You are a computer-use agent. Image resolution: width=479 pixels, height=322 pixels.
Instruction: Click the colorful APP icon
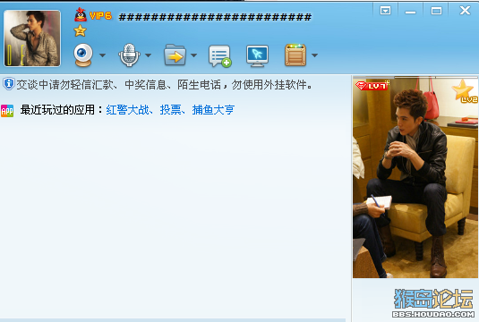tap(7, 111)
